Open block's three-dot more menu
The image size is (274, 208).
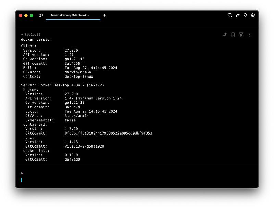coord(249,34)
